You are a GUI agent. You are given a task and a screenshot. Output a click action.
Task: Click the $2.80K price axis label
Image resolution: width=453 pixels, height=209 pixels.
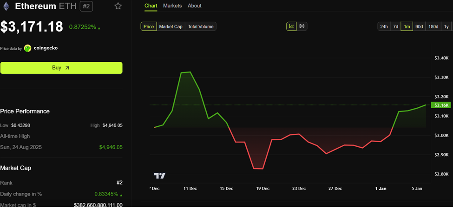point(441,174)
